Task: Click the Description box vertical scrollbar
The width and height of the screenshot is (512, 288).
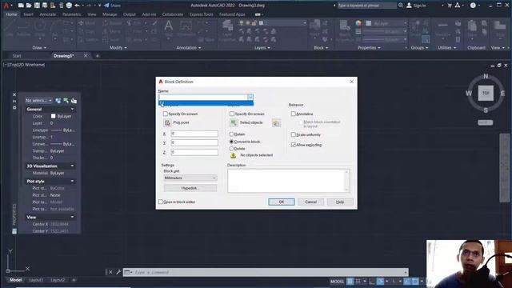Action: click(x=346, y=181)
